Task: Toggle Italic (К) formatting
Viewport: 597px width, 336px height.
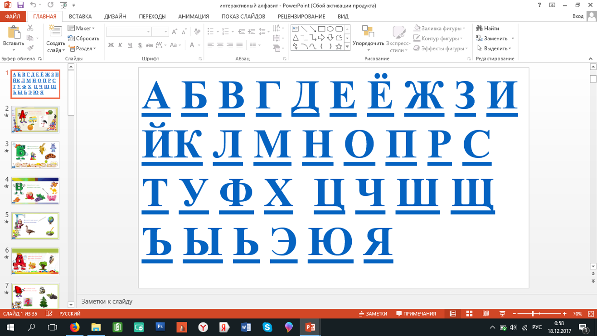Action: (120, 45)
